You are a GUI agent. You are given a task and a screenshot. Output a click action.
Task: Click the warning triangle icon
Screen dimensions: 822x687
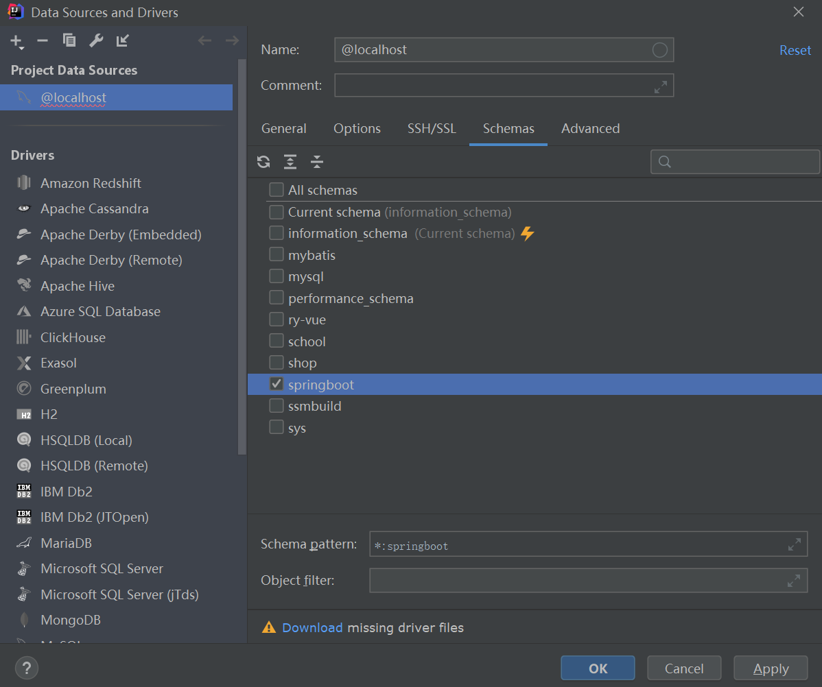tap(268, 627)
